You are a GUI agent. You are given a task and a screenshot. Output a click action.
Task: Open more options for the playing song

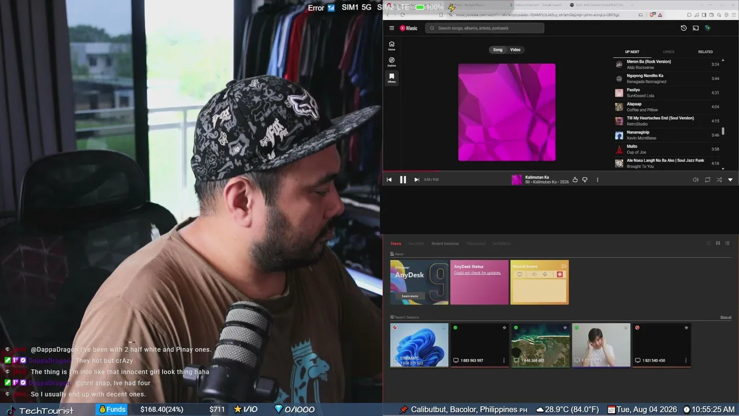point(598,180)
